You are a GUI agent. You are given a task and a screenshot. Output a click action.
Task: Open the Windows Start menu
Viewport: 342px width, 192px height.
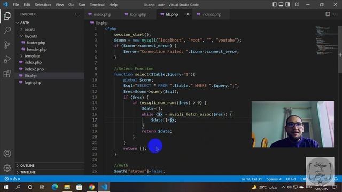[x=6, y=187]
